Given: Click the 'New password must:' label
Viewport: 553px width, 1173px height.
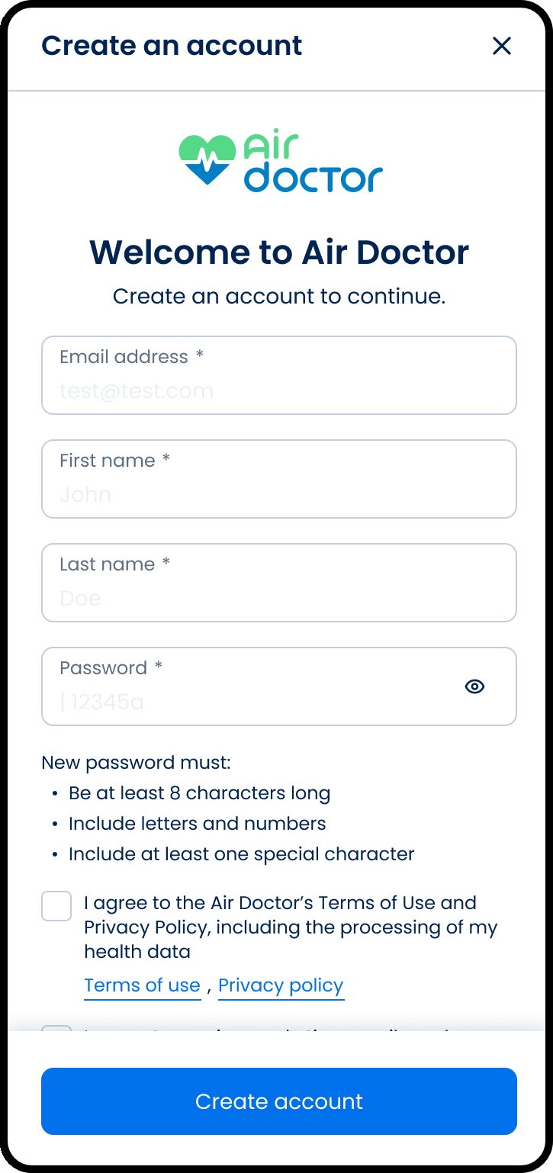Looking at the screenshot, I should [136, 763].
